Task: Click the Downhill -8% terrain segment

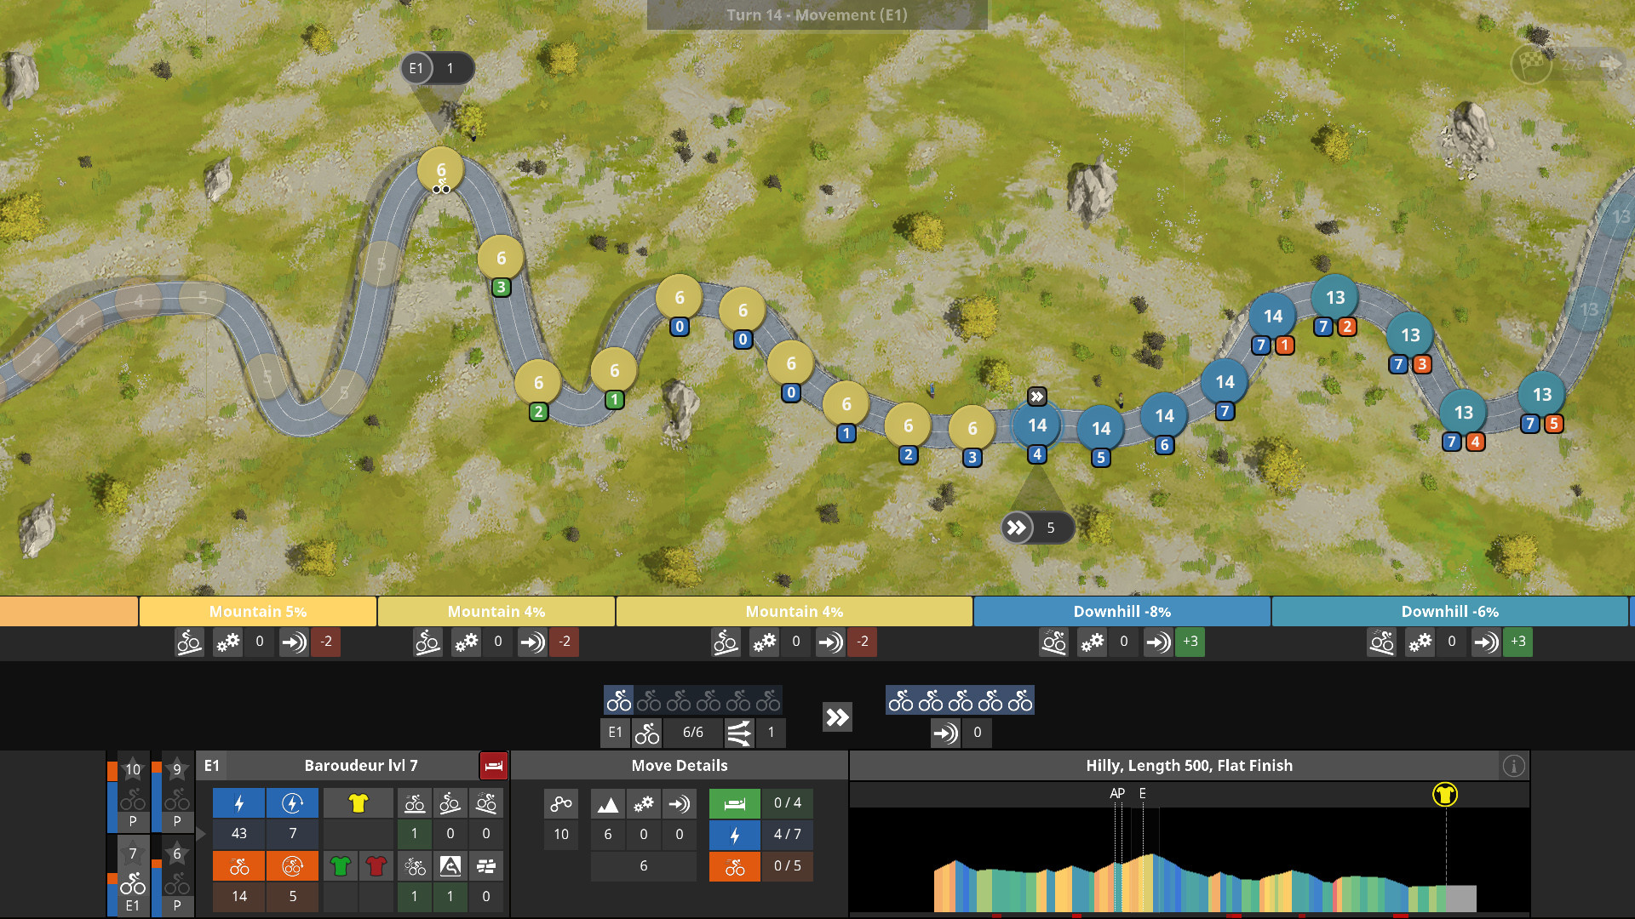Action: (1122, 611)
